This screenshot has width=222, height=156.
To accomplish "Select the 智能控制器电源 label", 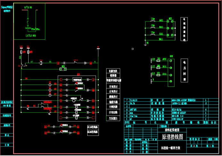I will click(x=114, y=80).
